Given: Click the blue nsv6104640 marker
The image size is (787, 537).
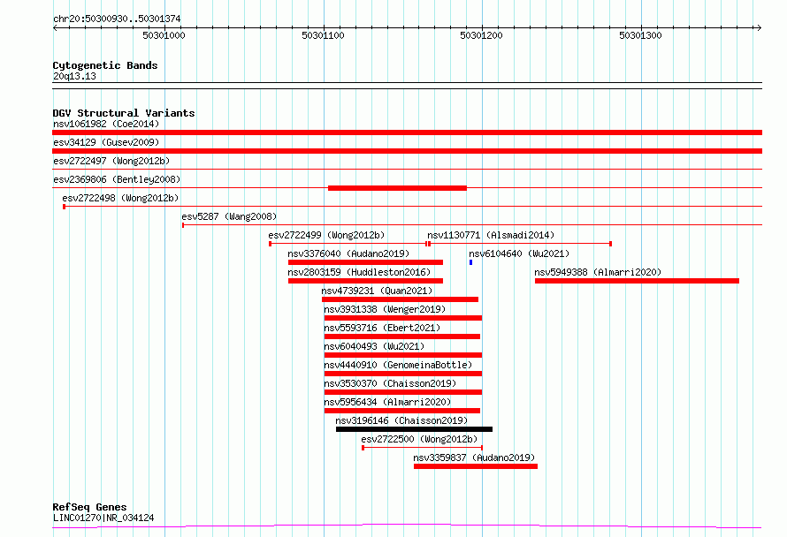Looking at the screenshot, I should [470, 262].
